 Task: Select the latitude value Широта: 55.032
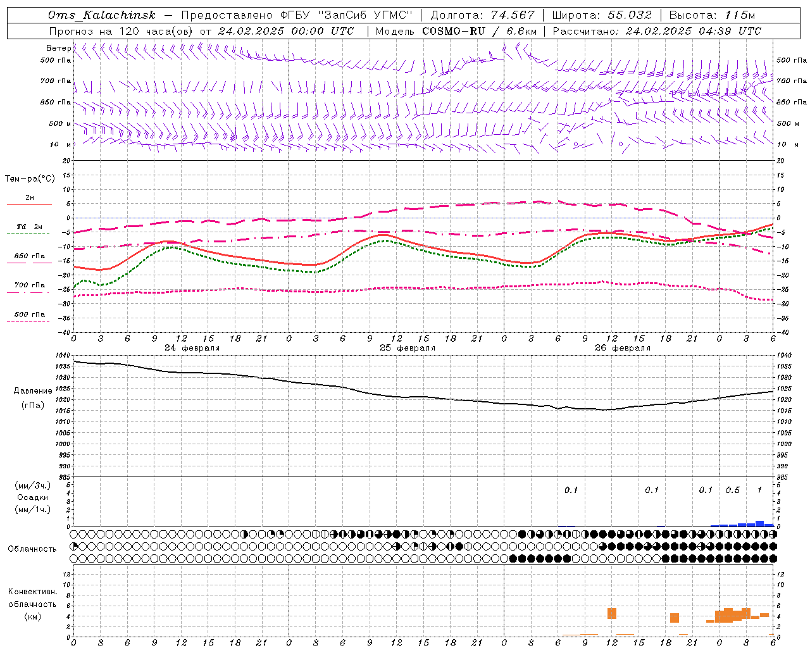[602, 15]
